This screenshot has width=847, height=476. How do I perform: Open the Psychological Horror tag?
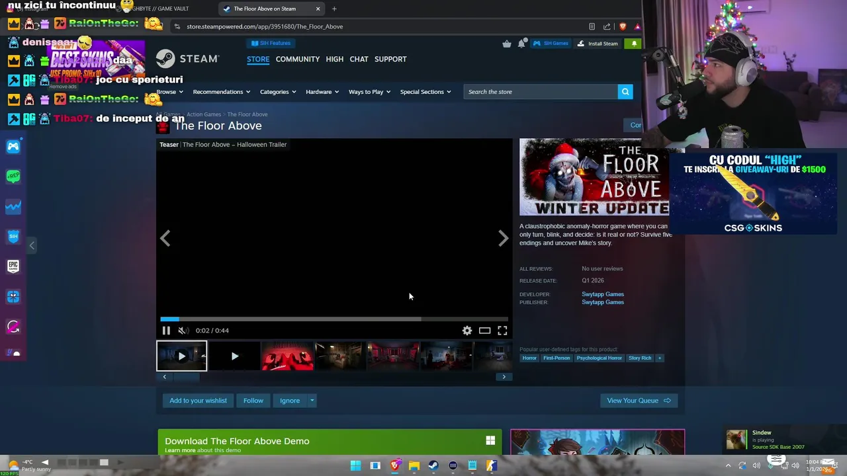tap(600, 358)
